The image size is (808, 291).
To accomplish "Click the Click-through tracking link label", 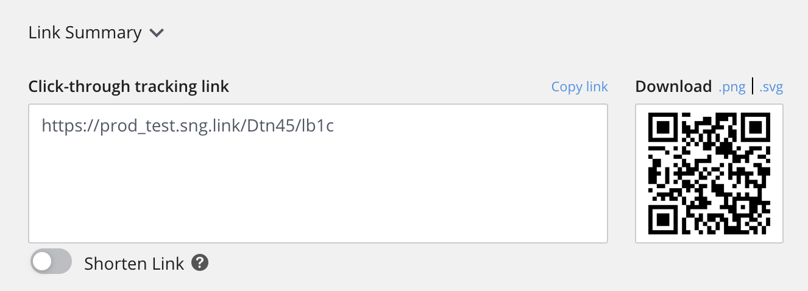I will click(x=129, y=86).
